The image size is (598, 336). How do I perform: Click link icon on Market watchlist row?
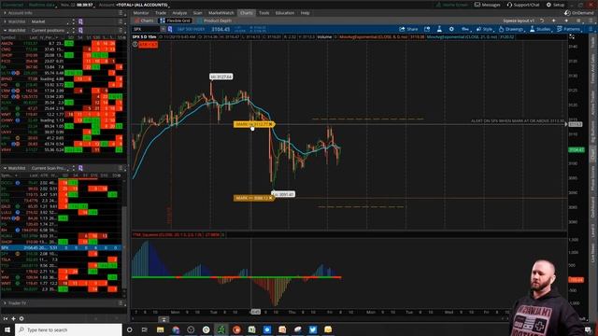(x=80, y=21)
